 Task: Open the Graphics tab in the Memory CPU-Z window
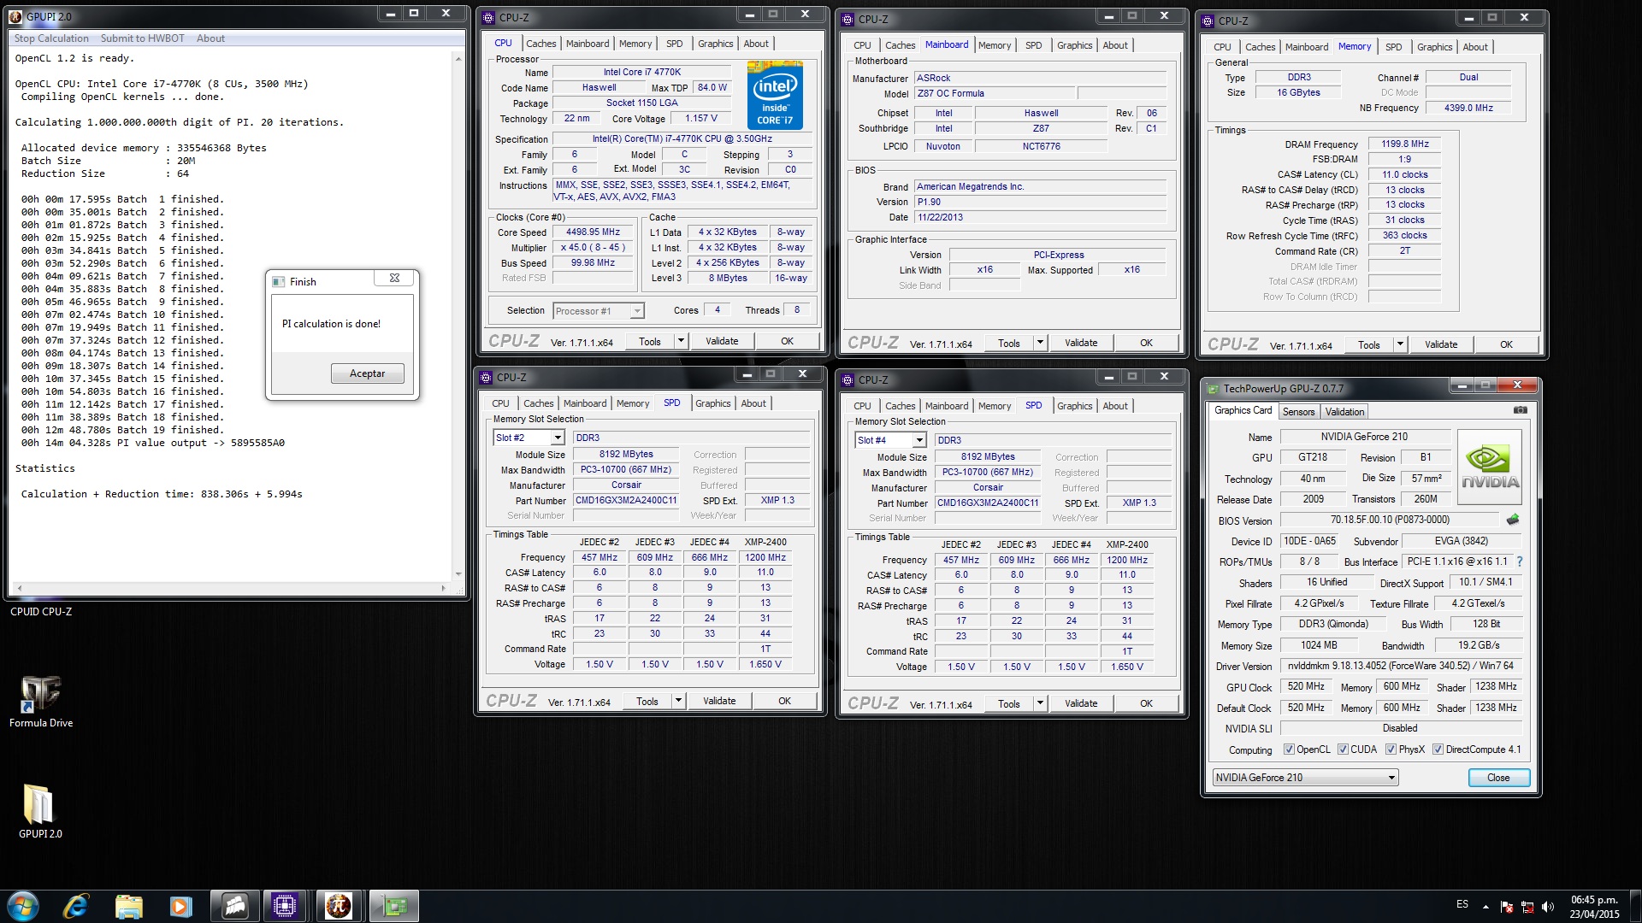(1434, 47)
